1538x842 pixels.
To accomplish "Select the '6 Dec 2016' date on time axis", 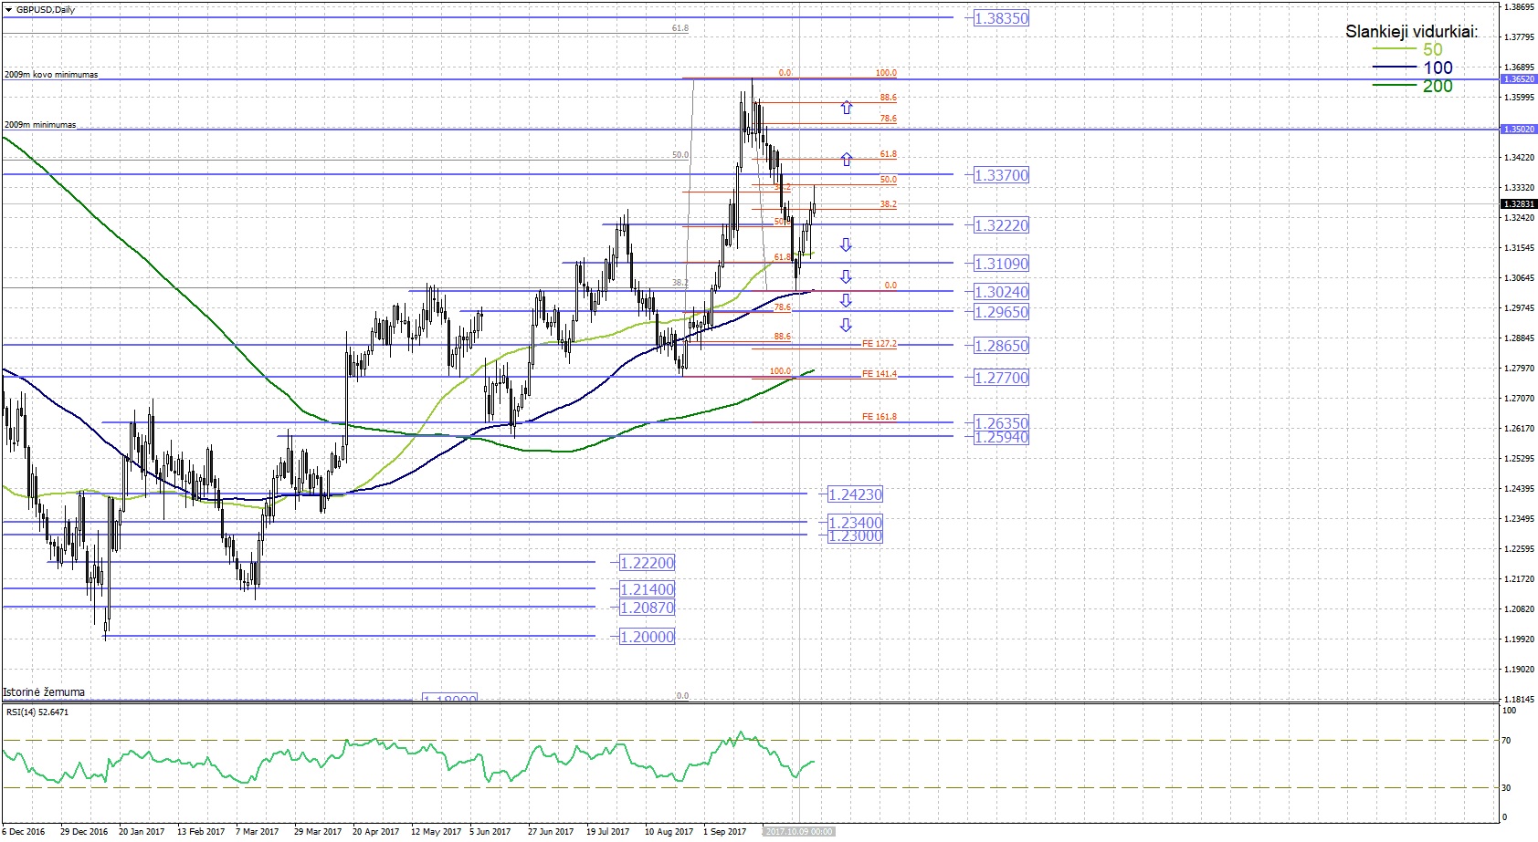I will 23,831.
